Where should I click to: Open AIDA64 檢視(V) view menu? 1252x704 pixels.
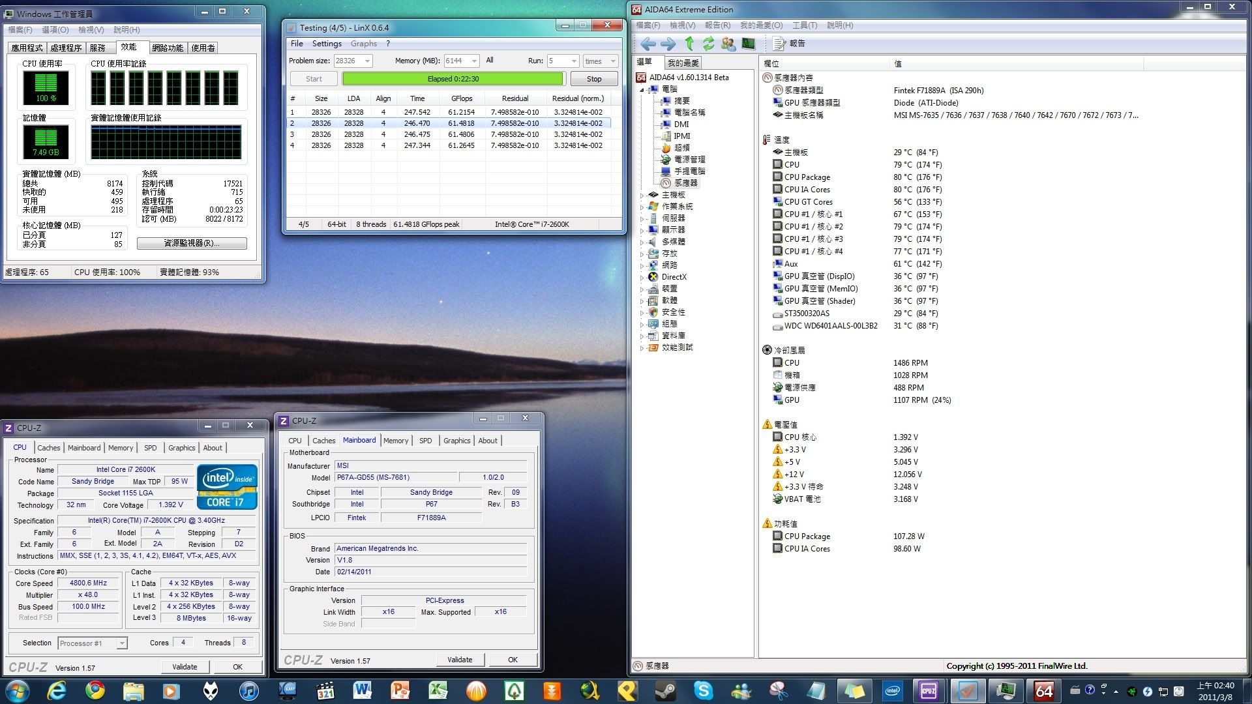pyautogui.click(x=683, y=25)
